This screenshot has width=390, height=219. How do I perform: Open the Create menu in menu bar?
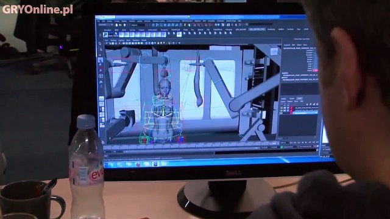(x=117, y=21)
